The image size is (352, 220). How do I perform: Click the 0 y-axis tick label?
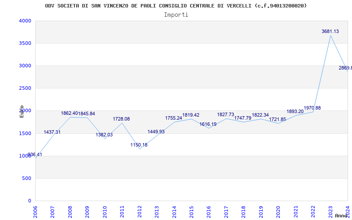pyautogui.click(x=29, y=201)
